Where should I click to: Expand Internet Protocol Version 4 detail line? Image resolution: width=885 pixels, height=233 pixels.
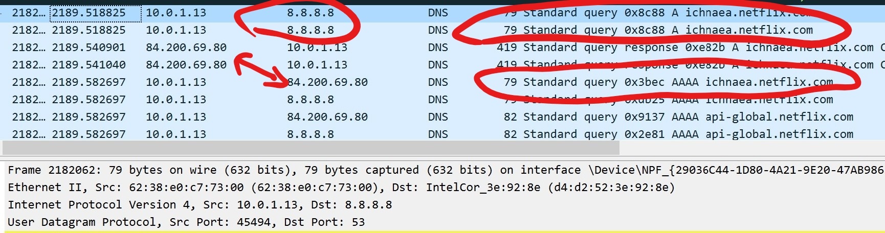point(442,205)
